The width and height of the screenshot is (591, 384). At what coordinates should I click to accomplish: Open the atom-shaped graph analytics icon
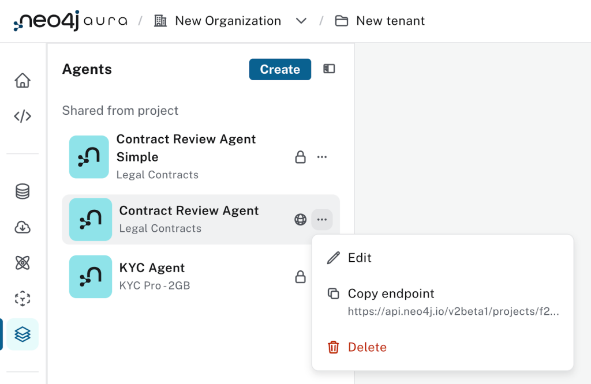coord(23,263)
